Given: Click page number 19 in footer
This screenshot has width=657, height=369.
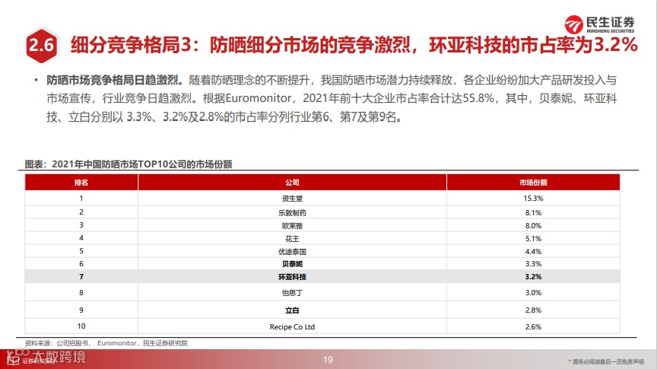Looking at the screenshot, I should click(328, 360).
